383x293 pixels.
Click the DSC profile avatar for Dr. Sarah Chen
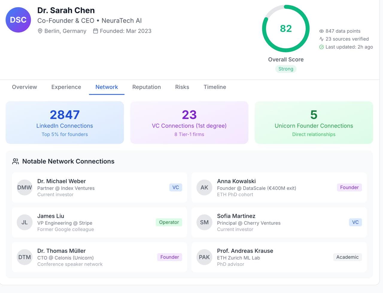pos(18,20)
